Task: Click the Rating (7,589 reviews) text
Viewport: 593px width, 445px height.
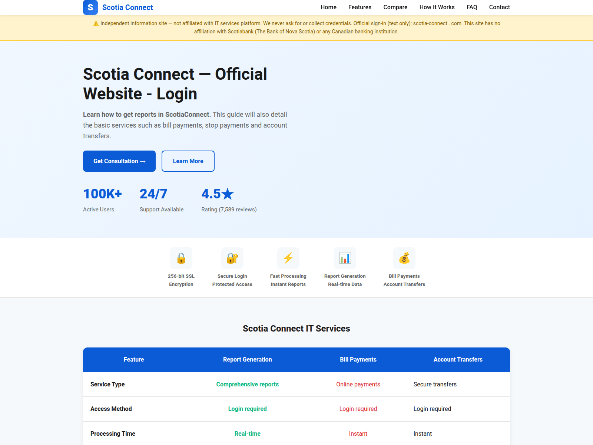Action: click(x=229, y=210)
